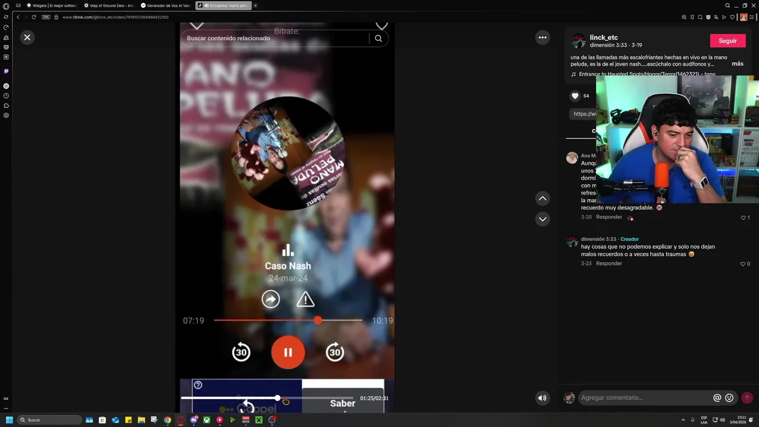The image size is (759, 427).
Task: Click the browser toolbar zoom magnifier icon
Action: (684, 17)
